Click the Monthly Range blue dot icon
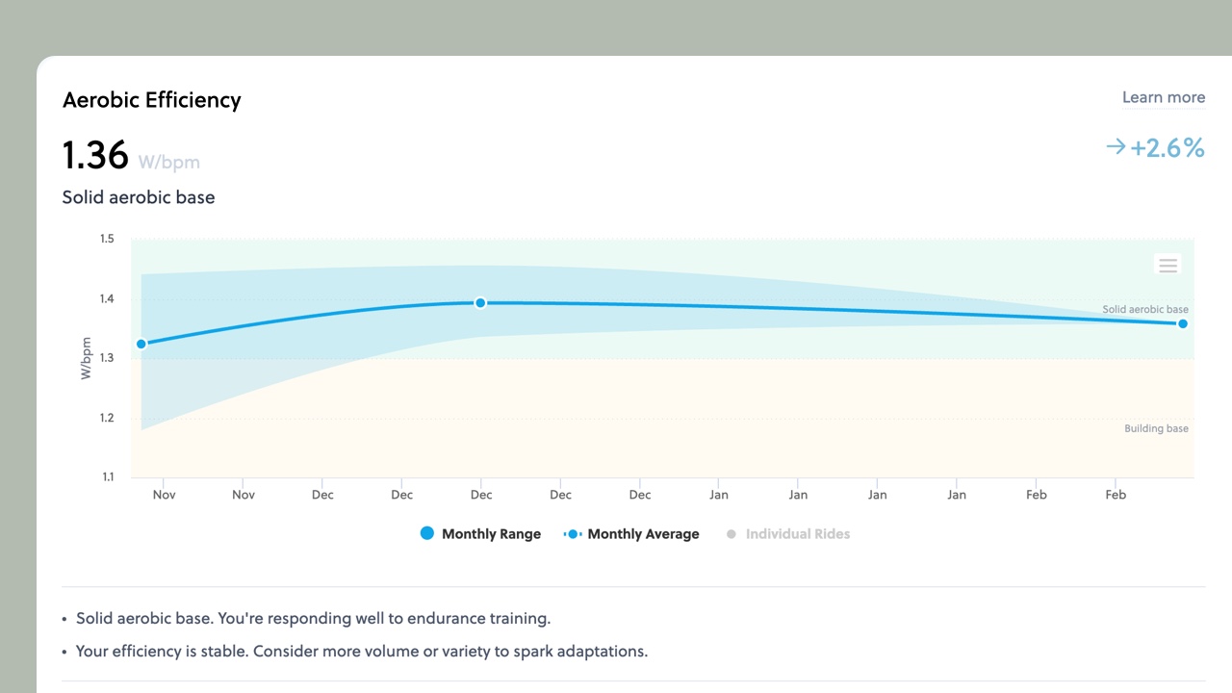The image size is (1232, 693). pos(427,533)
